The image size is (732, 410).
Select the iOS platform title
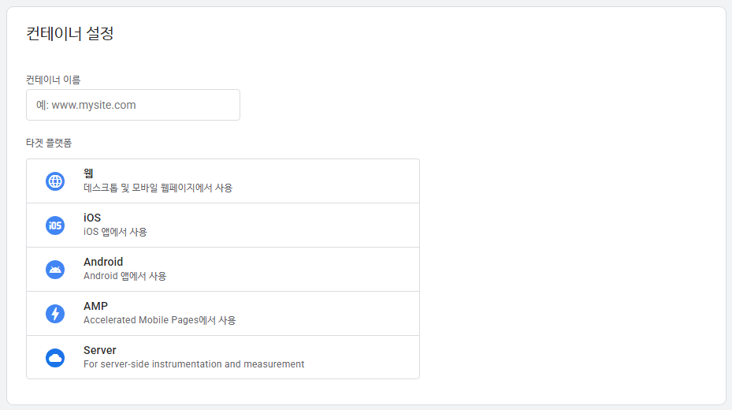pos(92,218)
